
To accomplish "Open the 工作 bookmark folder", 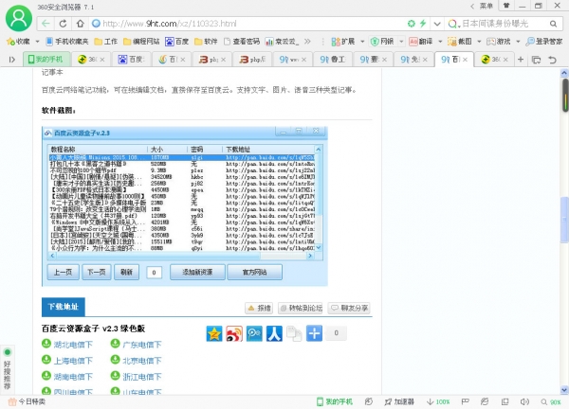I will [x=105, y=42].
